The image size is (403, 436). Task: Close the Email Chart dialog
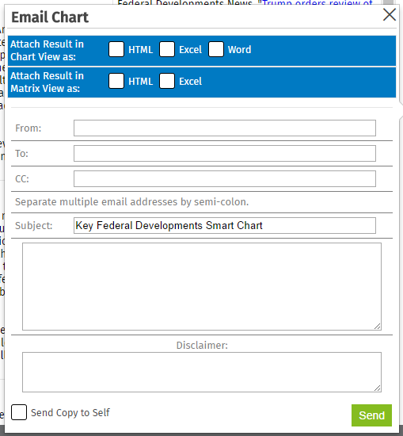click(389, 15)
